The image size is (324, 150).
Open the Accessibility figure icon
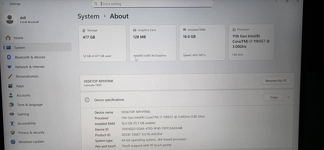pos(12,123)
